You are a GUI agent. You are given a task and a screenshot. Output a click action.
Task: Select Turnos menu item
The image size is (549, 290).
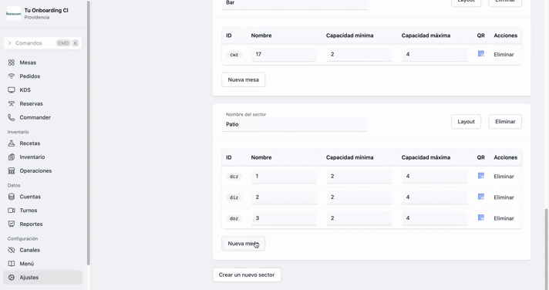29,210
